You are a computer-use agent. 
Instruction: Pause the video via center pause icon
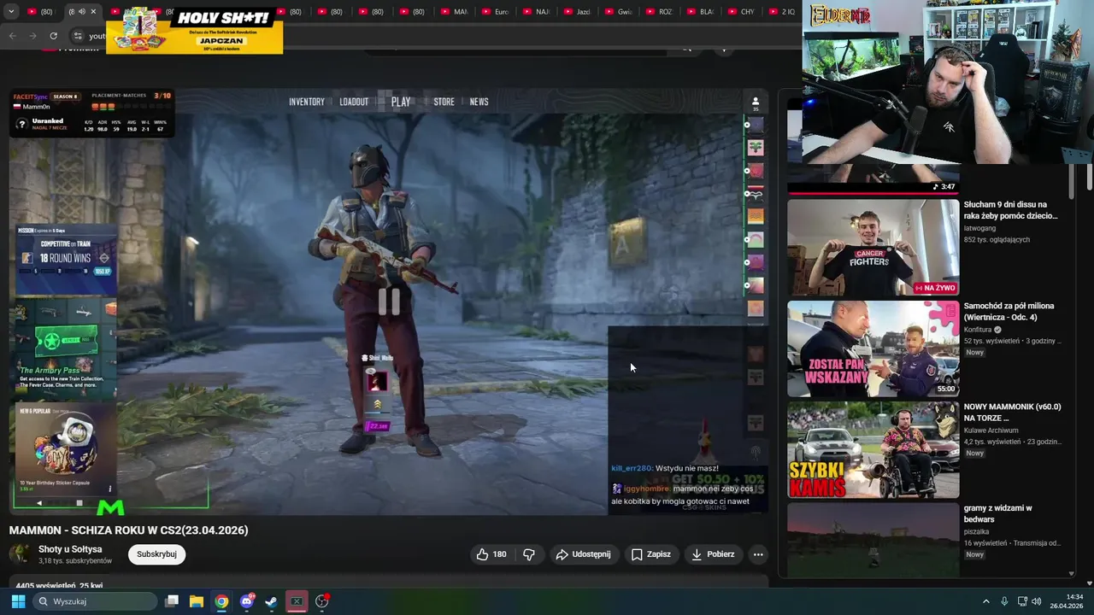pyautogui.click(x=389, y=301)
